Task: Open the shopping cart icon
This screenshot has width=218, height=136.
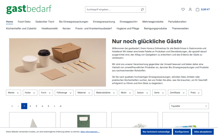Action: tap(197, 9)
